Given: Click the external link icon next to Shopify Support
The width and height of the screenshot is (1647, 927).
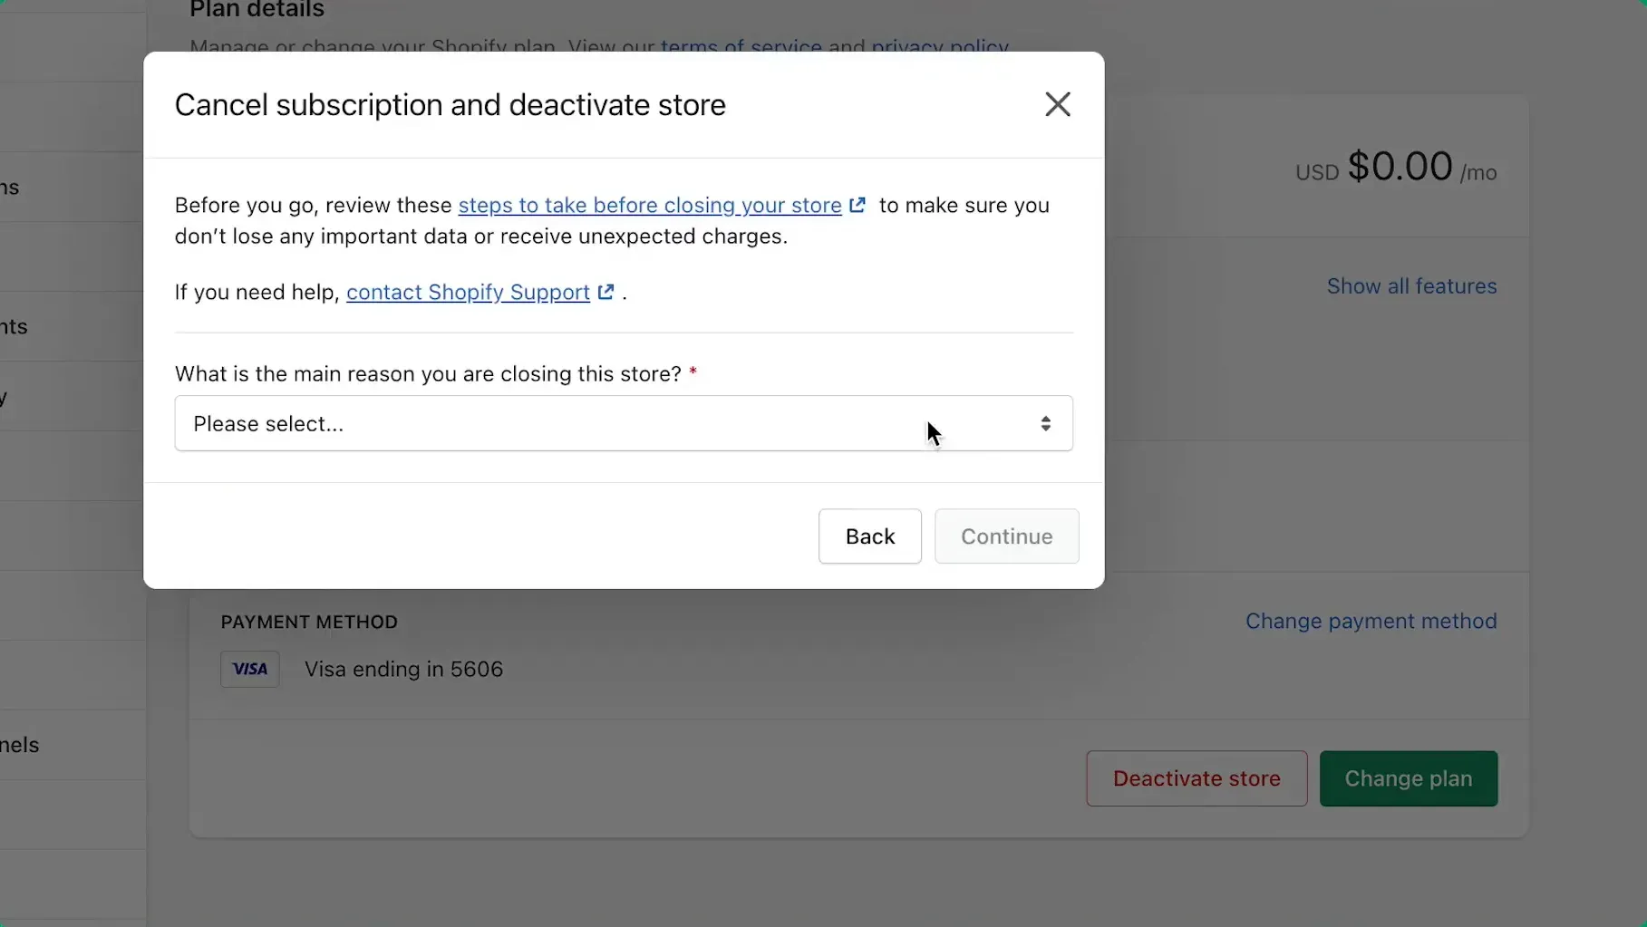Looking at the screenshot, I should [x=606, y=292].
